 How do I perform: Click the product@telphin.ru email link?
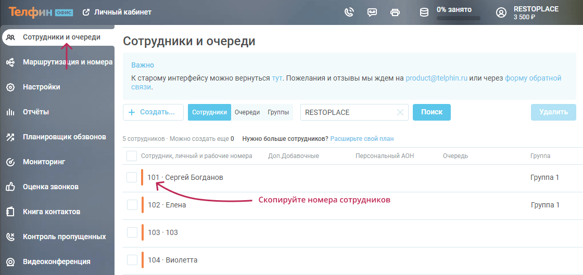pos(437,78)
